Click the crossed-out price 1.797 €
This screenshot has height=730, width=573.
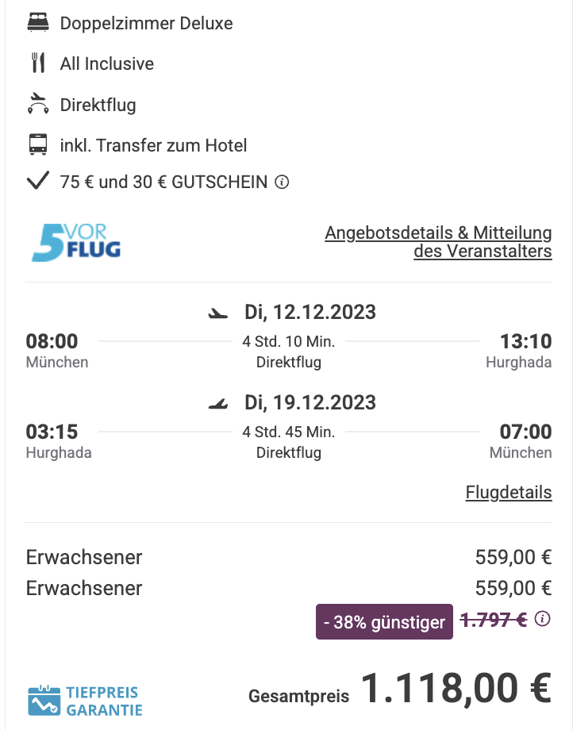tap(494, 620)
